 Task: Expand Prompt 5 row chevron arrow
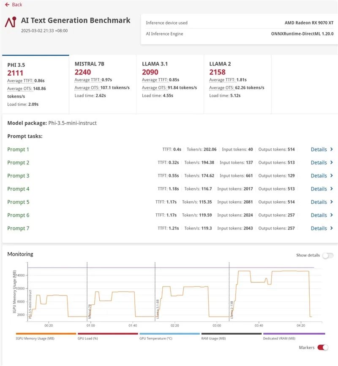(x=332, y=202)
